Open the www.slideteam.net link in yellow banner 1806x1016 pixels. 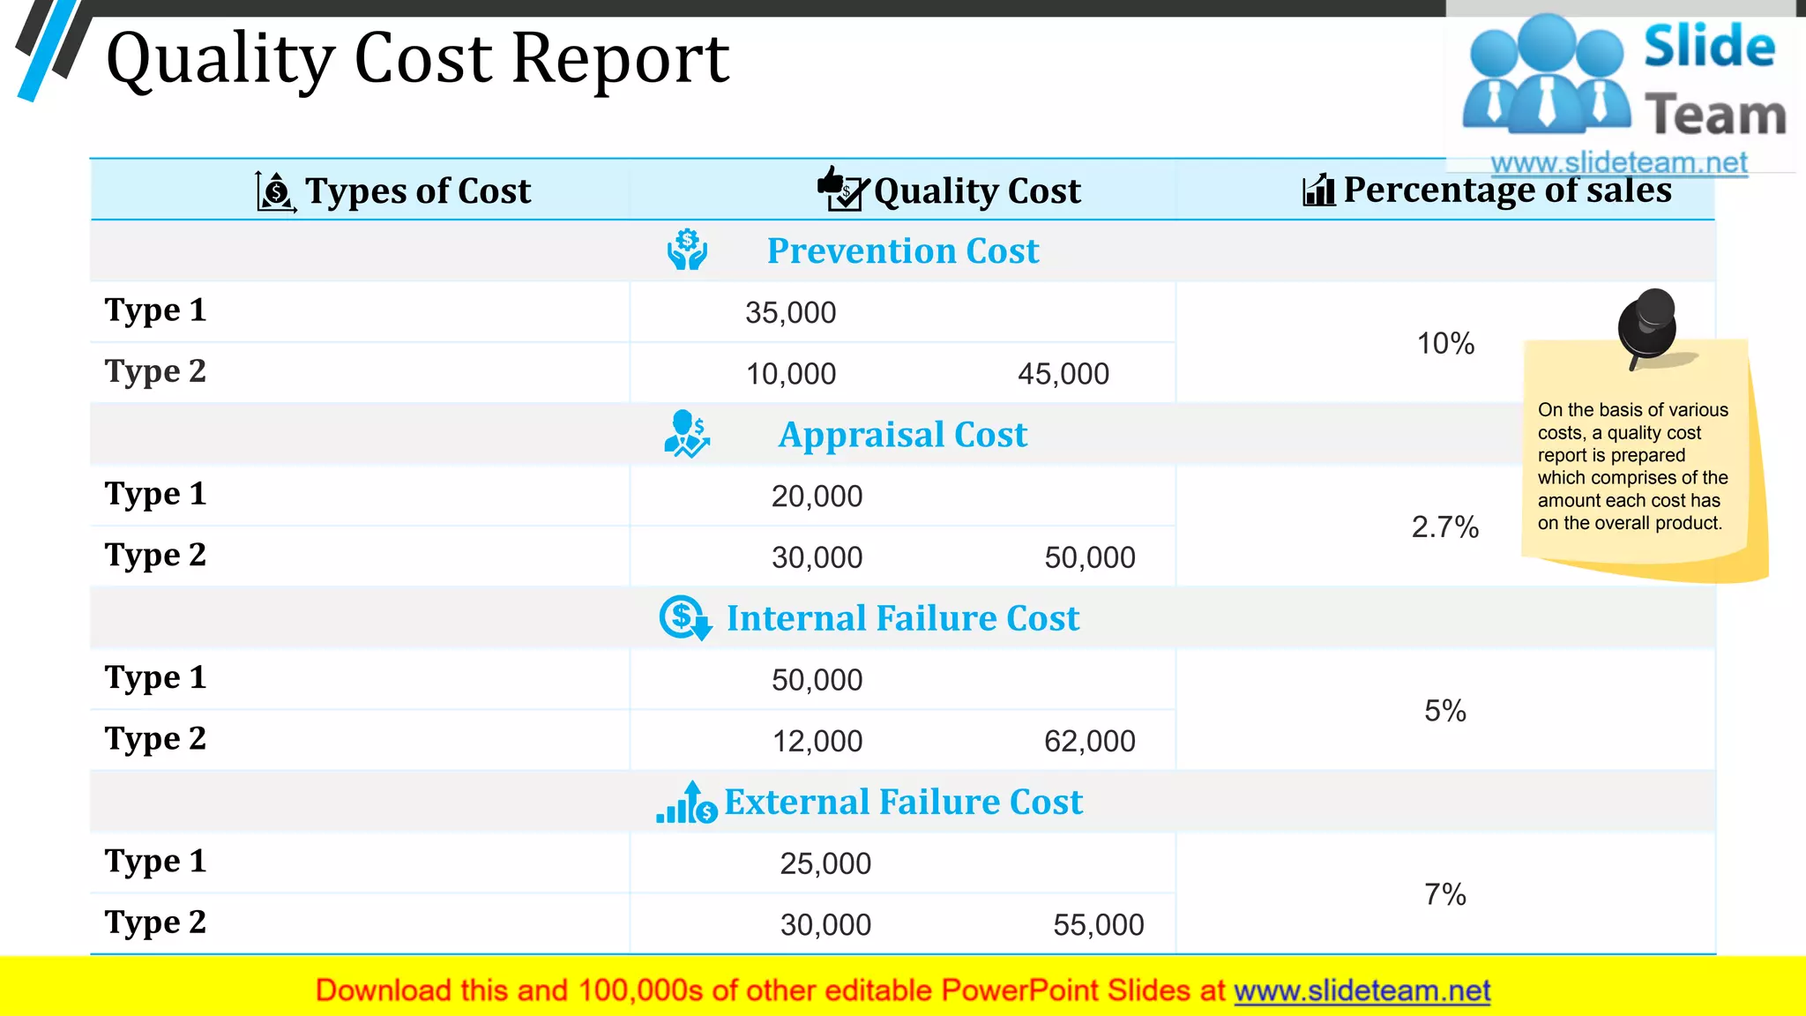click(x=1362, y=990)
